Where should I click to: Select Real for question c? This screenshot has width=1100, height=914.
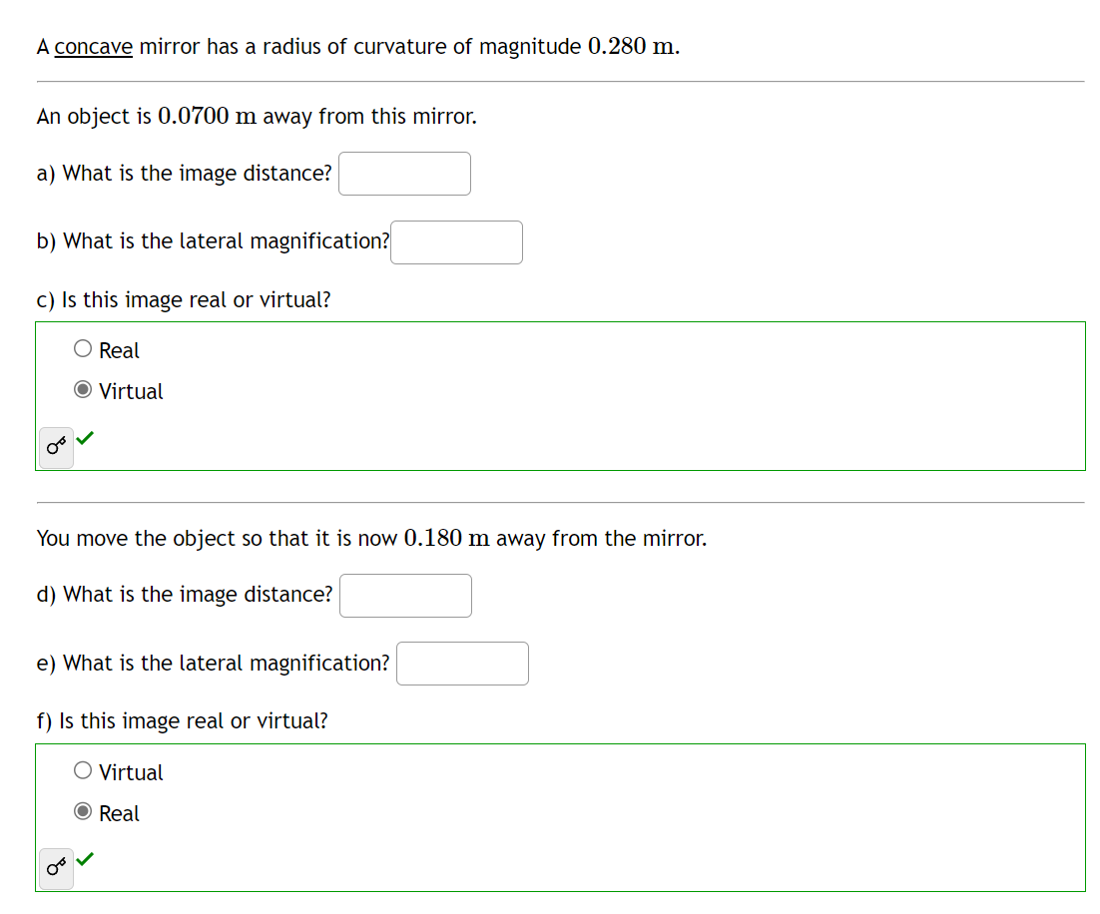[x=81, y=346]
